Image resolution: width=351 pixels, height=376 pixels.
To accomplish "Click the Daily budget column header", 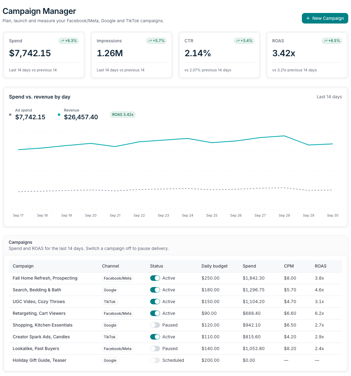I will pyautogui.click(x=214, y=266).
